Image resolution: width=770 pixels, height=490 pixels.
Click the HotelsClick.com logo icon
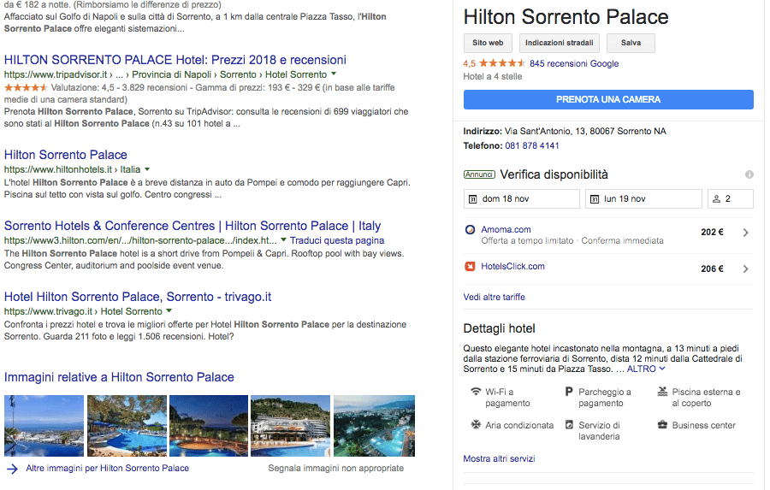[470, 267]
